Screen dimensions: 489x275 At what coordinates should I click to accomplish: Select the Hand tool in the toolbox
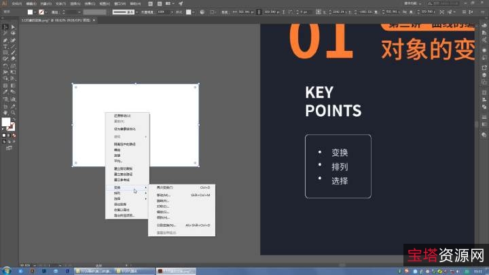[5, 111]
